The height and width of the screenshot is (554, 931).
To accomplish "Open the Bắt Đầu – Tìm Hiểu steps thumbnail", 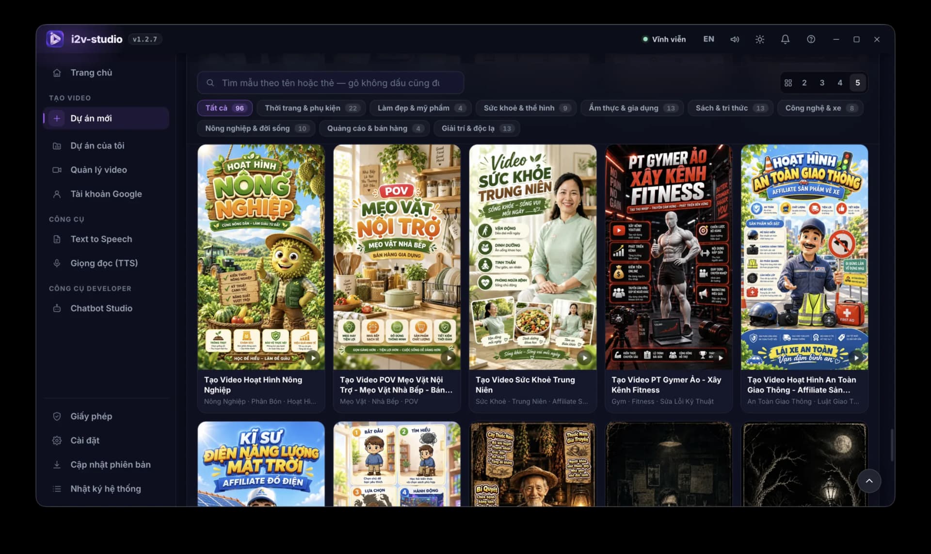I will (x=397, y=464).
